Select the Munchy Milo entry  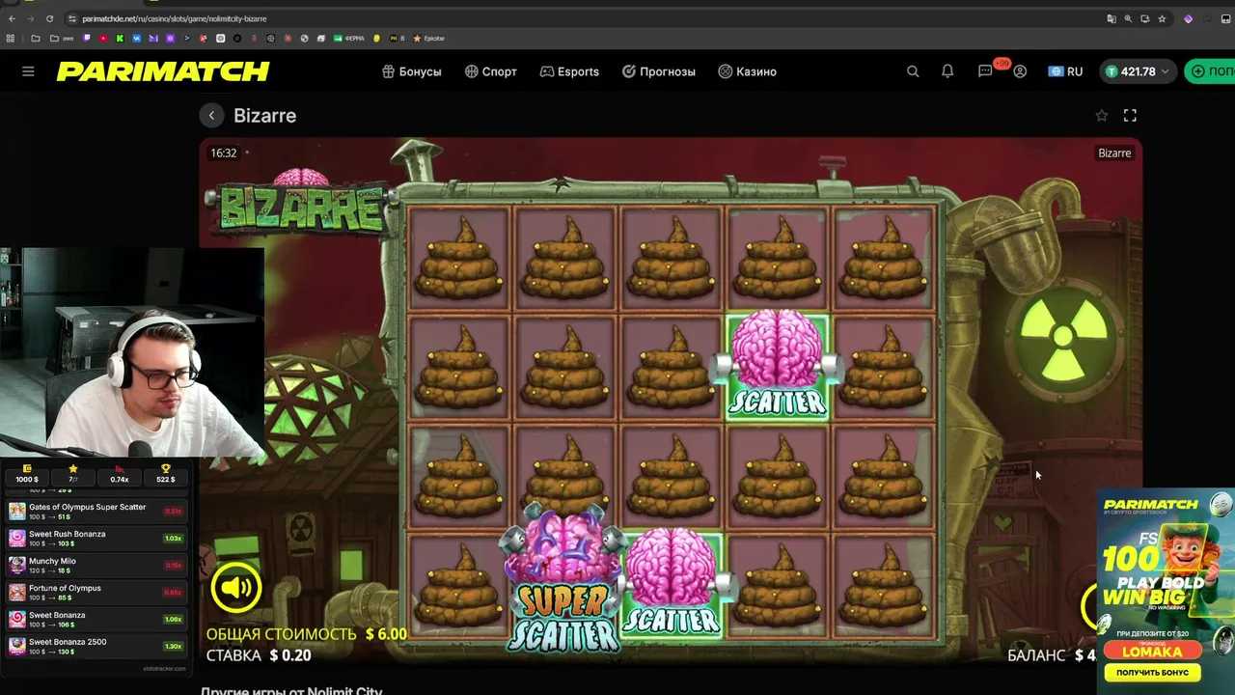pyautogui.click(x=95, y=564)
